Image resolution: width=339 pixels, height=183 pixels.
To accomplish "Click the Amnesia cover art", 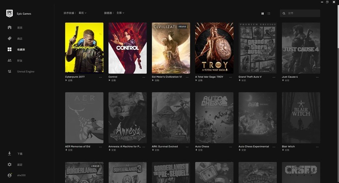I will (128, 117).
